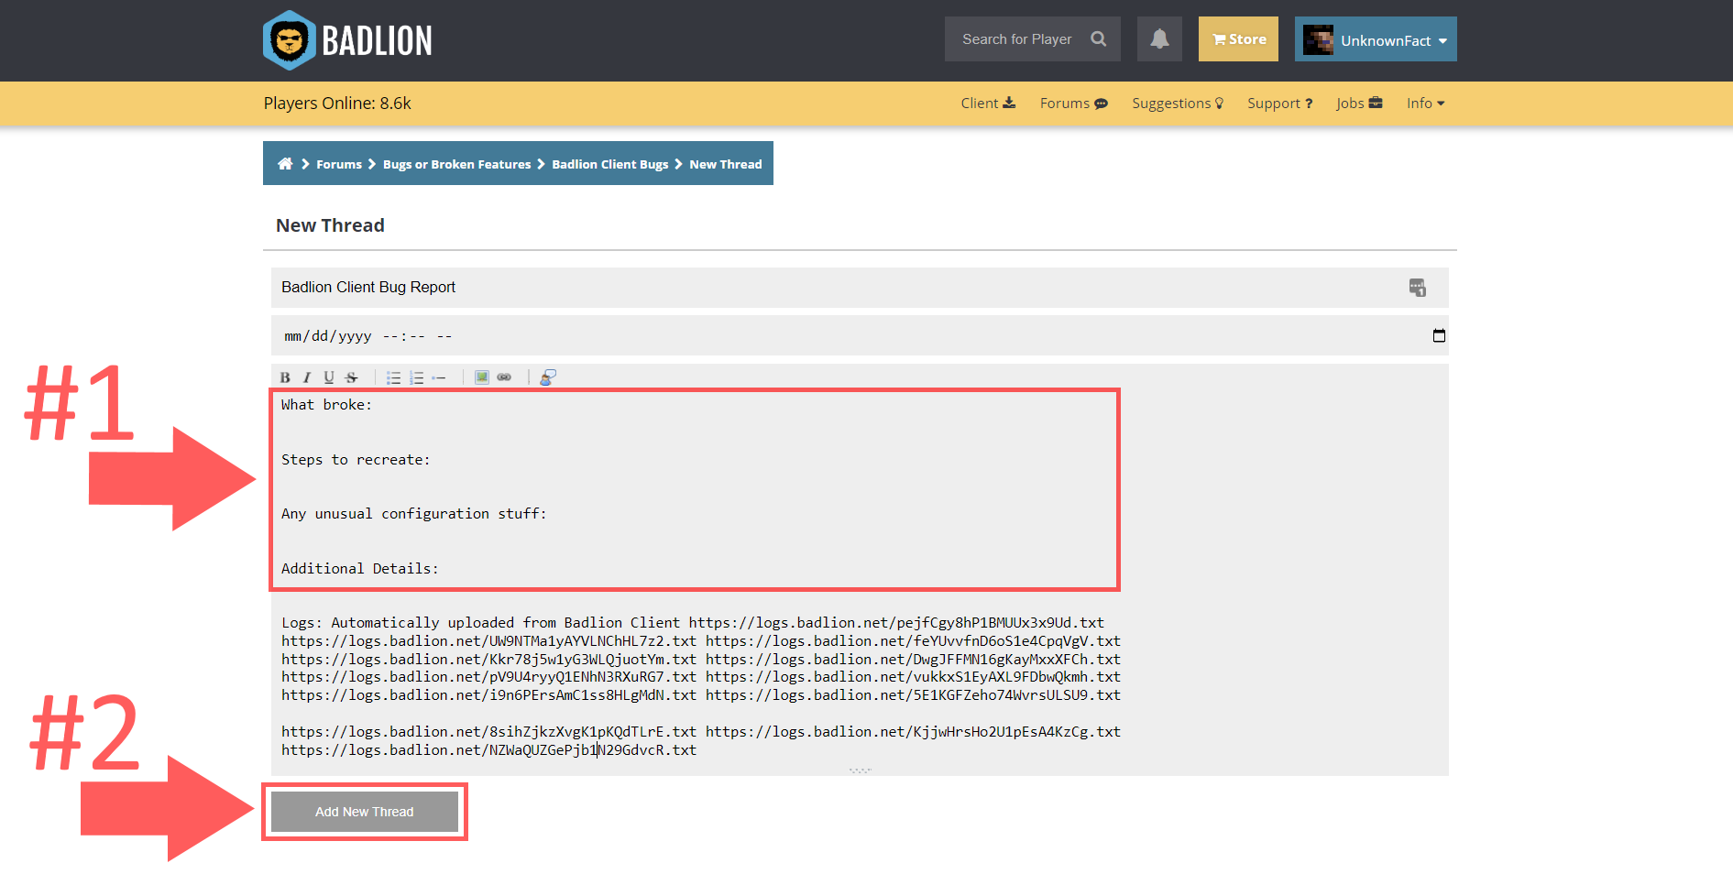Click the 'What broke:' line
Image resolution: width=1733 pixels, height=874 pixels.
[326, 405]
